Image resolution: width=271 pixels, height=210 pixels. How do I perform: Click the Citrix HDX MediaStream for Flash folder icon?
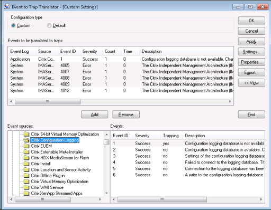tap(26, 158)
